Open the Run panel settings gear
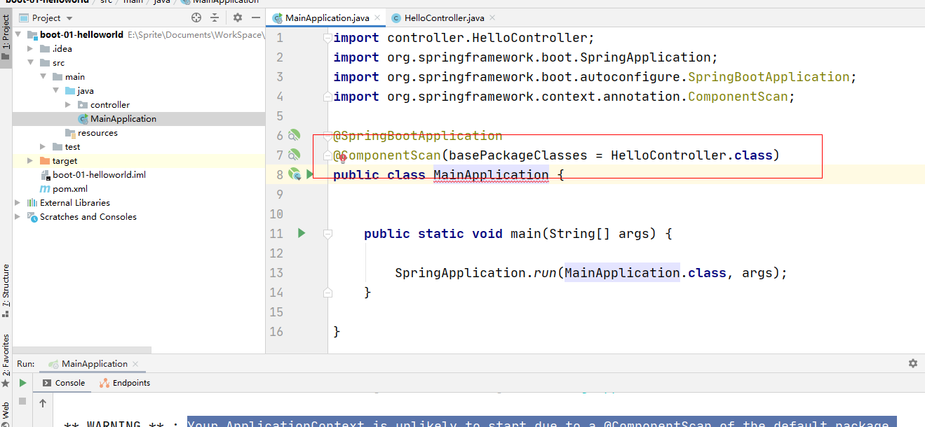The height and width of the screenshot is (427, 925). tap(912, 363)
